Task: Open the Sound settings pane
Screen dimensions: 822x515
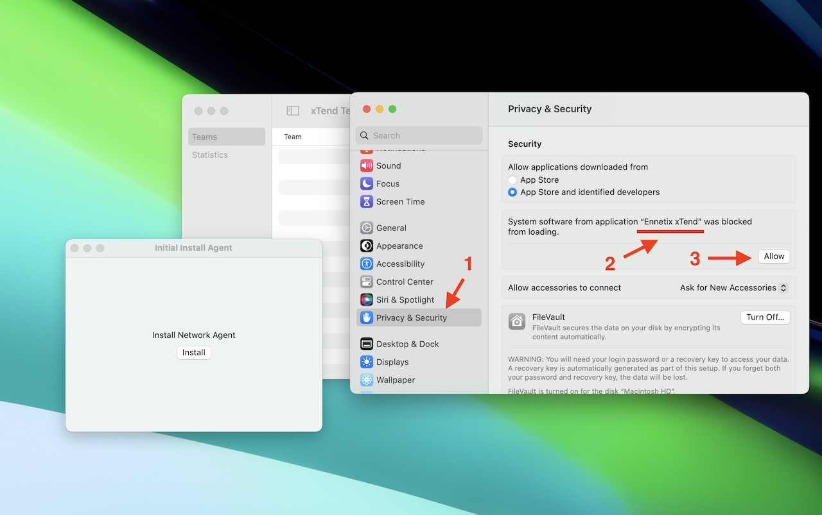Action: coord(419,165)
